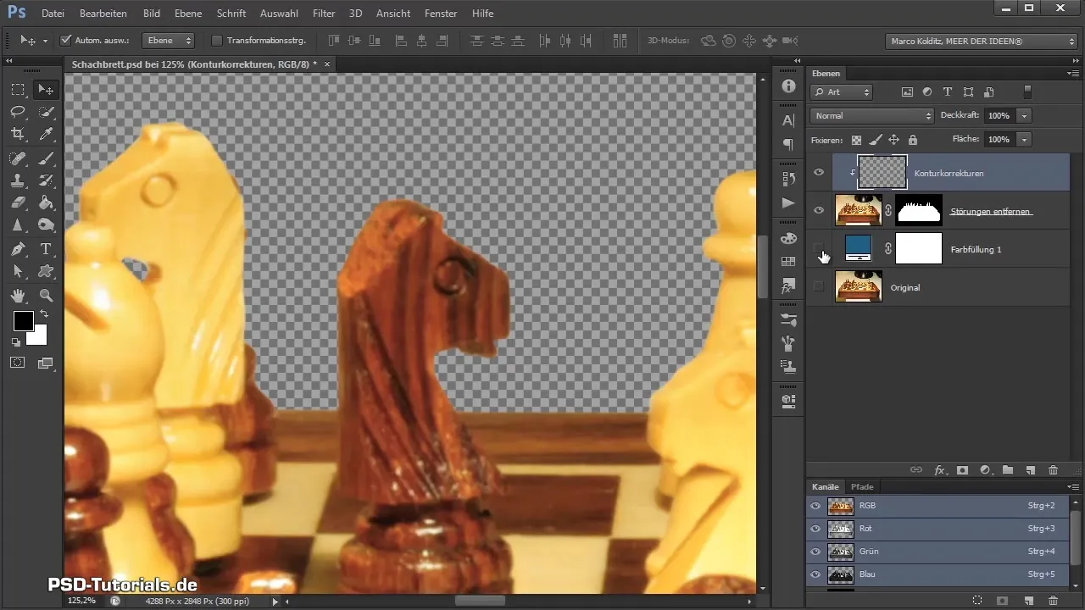Select the Brush tool

click(x=46, y=158)
